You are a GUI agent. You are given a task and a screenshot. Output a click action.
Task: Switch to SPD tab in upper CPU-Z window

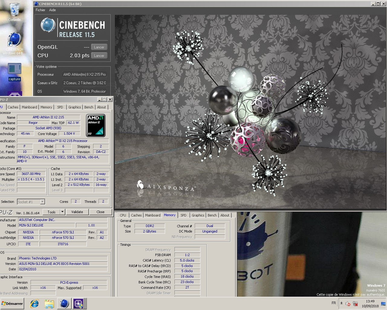click(60, 107)
